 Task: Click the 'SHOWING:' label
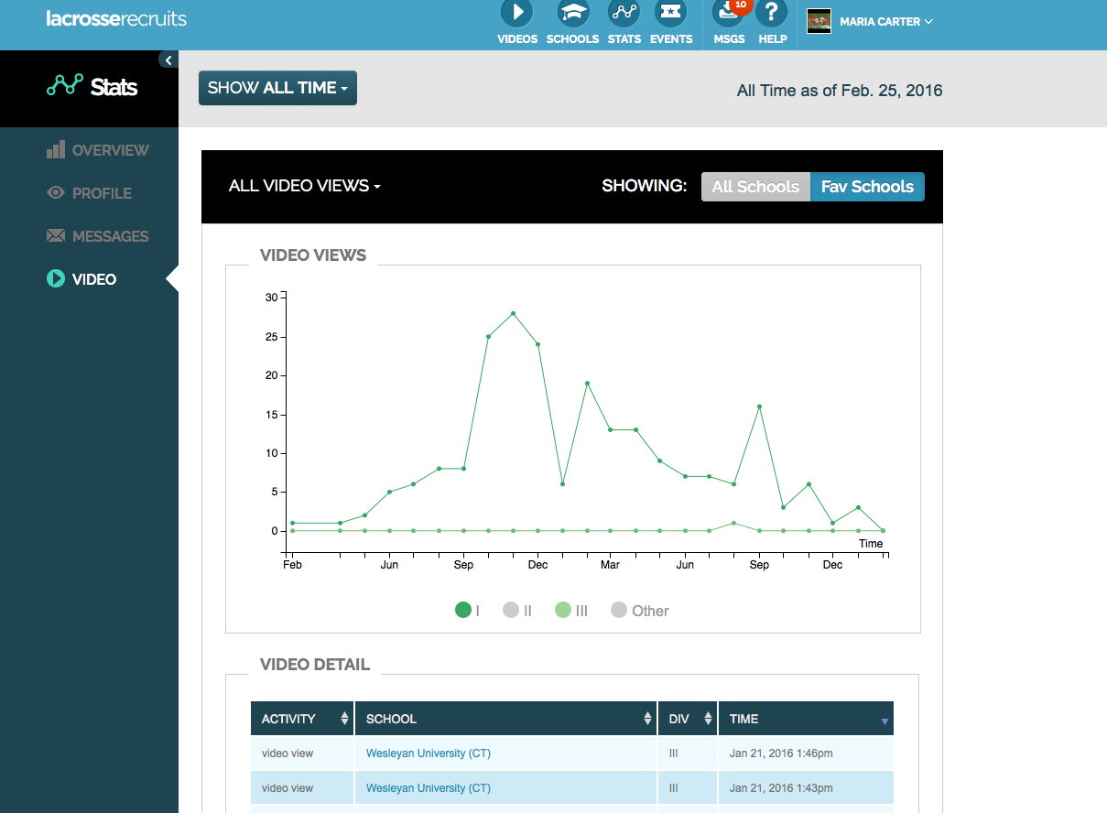(x=644, y=186)
